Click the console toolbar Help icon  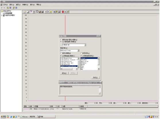click(x=14, y=8)
